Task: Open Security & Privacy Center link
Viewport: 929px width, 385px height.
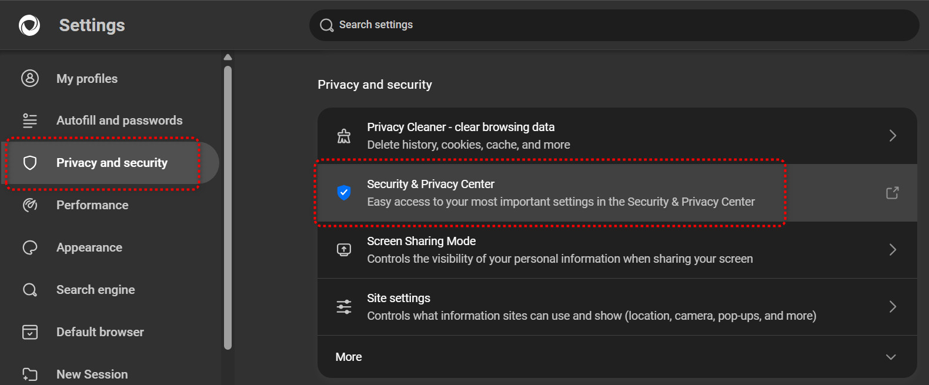Action: point(430,185)
